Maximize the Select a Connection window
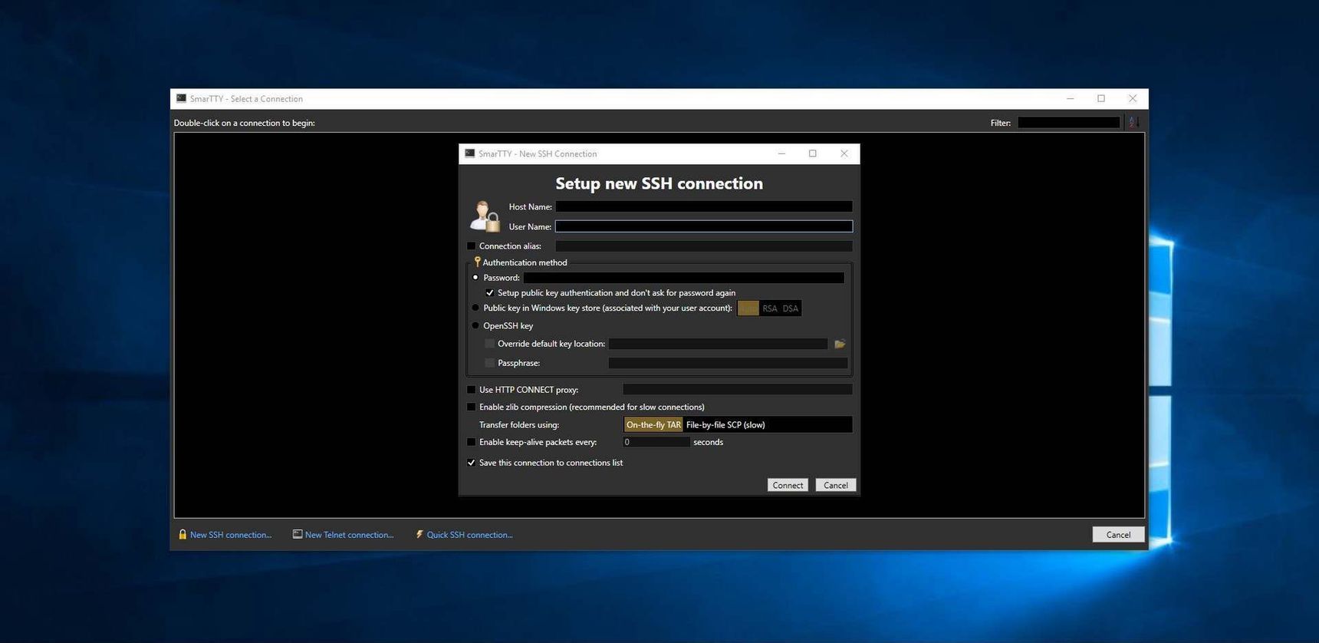Screen dimensions: 1319x643 point(1101,98)
